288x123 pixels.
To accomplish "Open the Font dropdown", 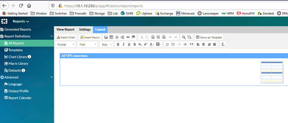I will [87, 44].
